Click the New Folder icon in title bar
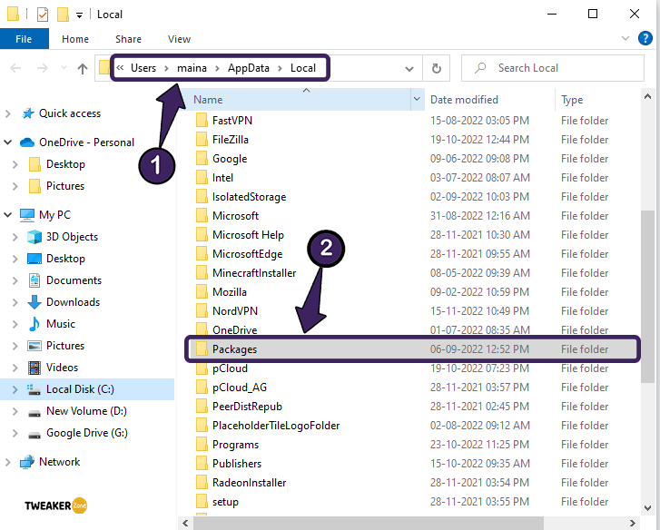Viewport: 660px width, 530px height. point(63,15)
